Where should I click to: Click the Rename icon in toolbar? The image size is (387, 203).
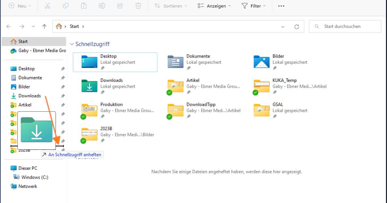pos(102,6)
